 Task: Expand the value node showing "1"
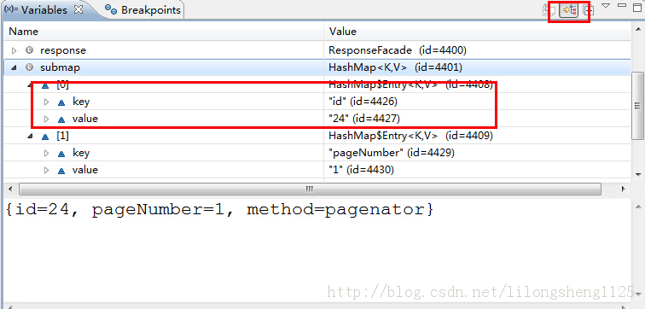click(46, 170)
